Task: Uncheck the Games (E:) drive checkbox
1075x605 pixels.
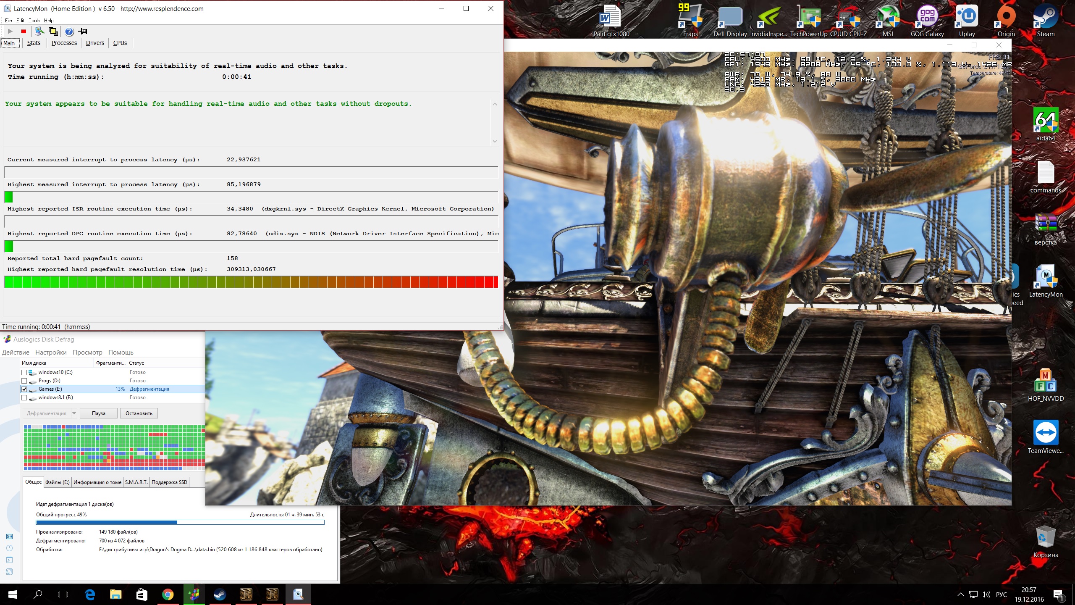Action: 24,389
